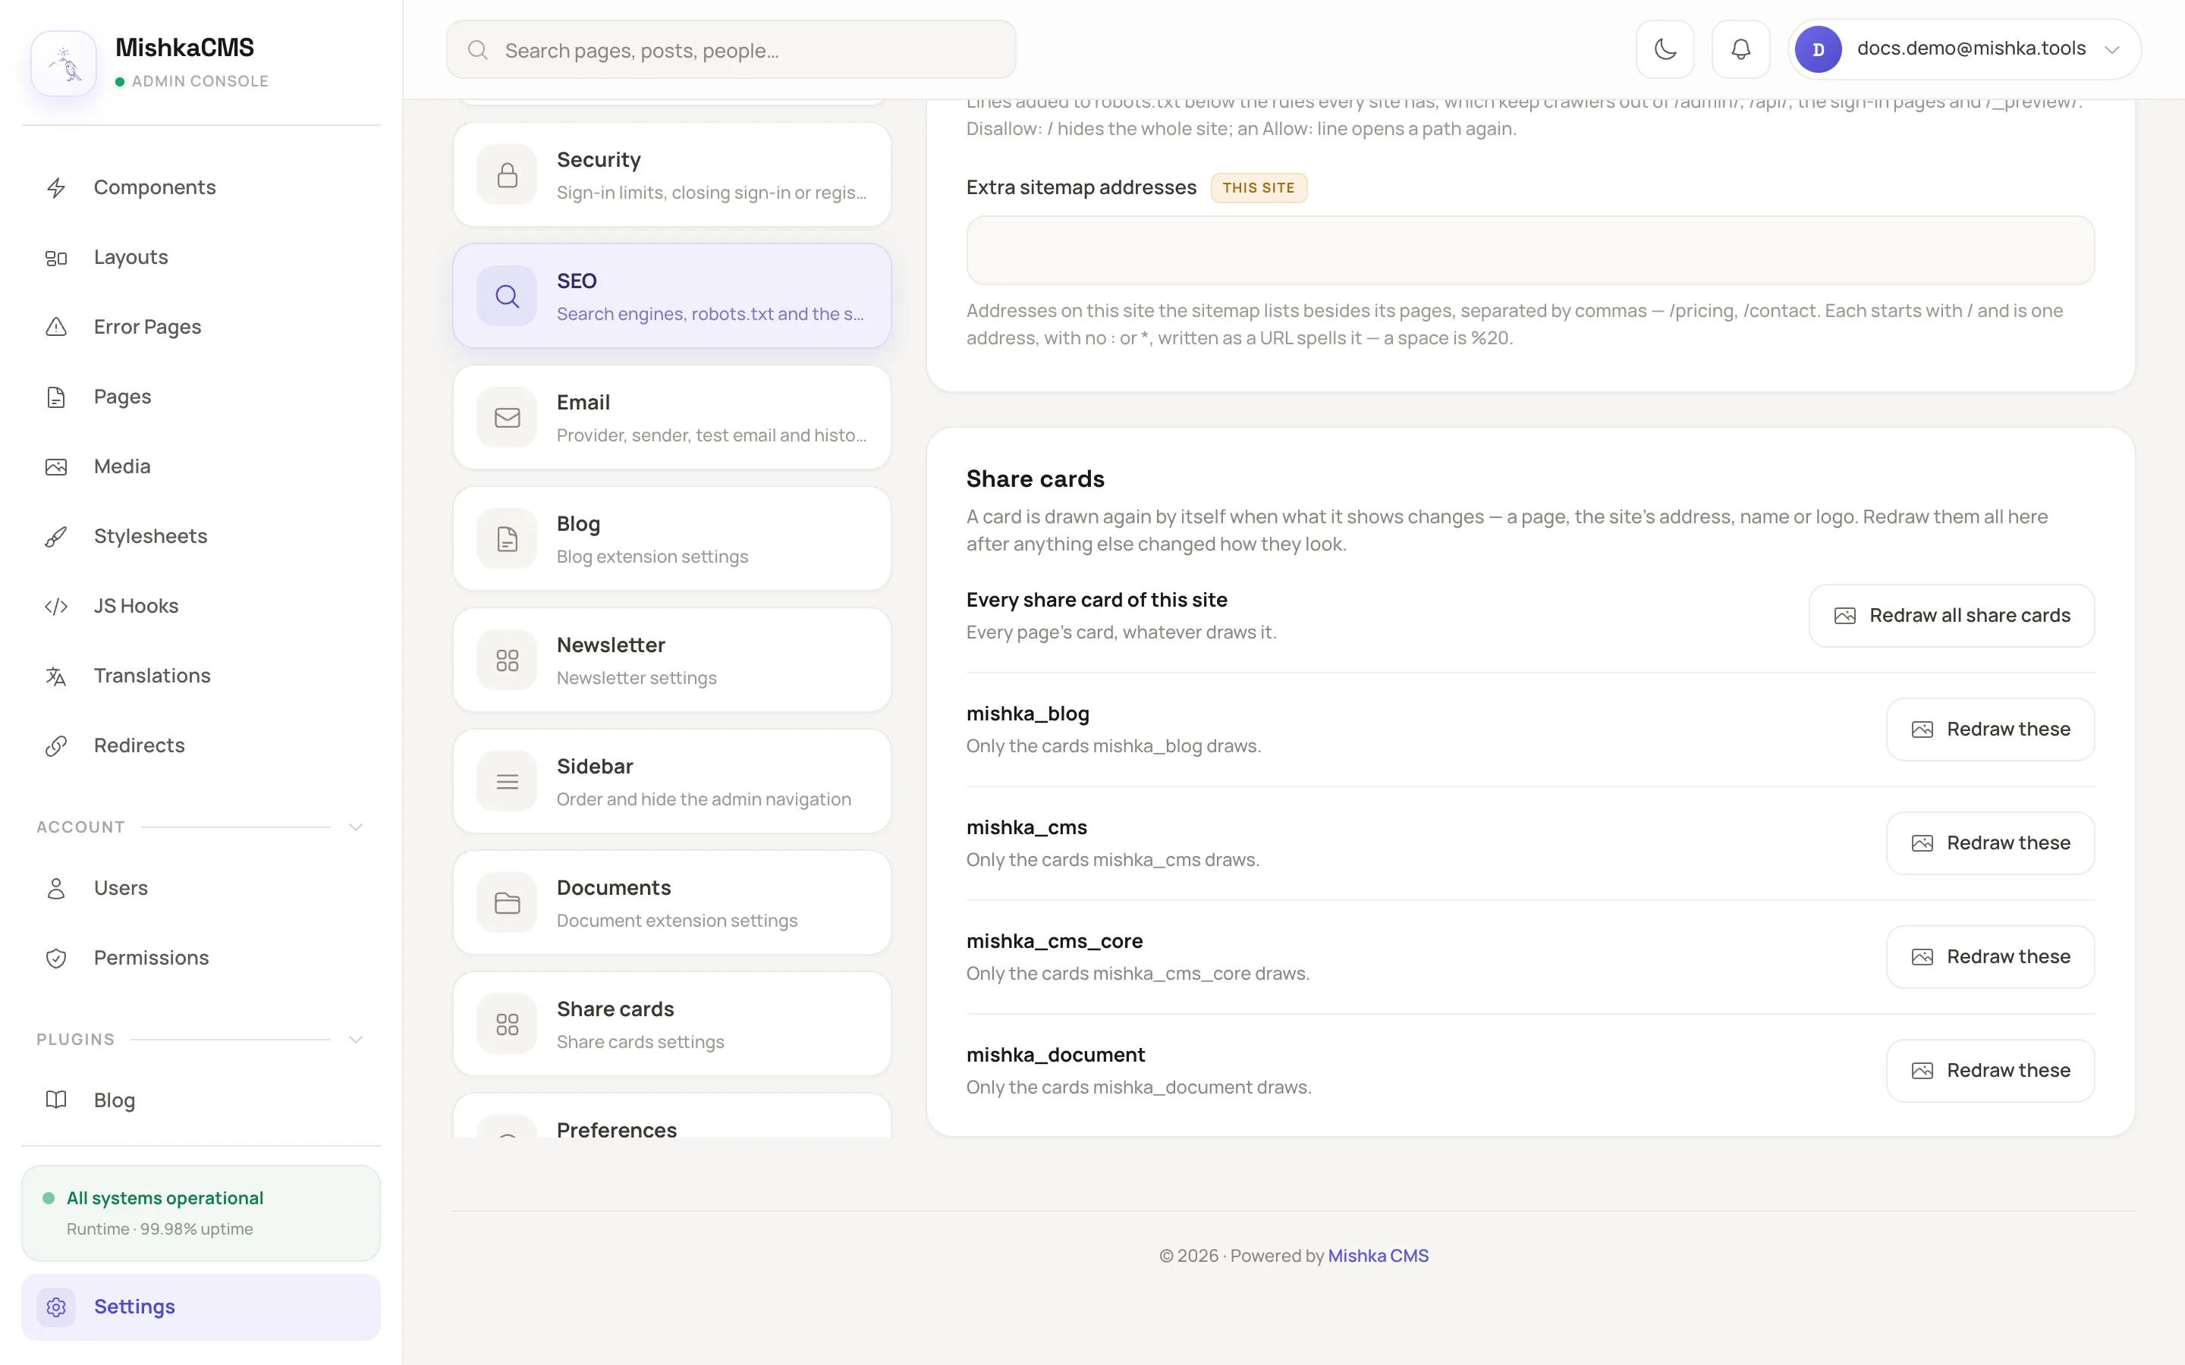Click the SEO magnifier icon
The height and width of the screenshot is (1365, 2185).
pyautogui.click(x=507, y=296)
